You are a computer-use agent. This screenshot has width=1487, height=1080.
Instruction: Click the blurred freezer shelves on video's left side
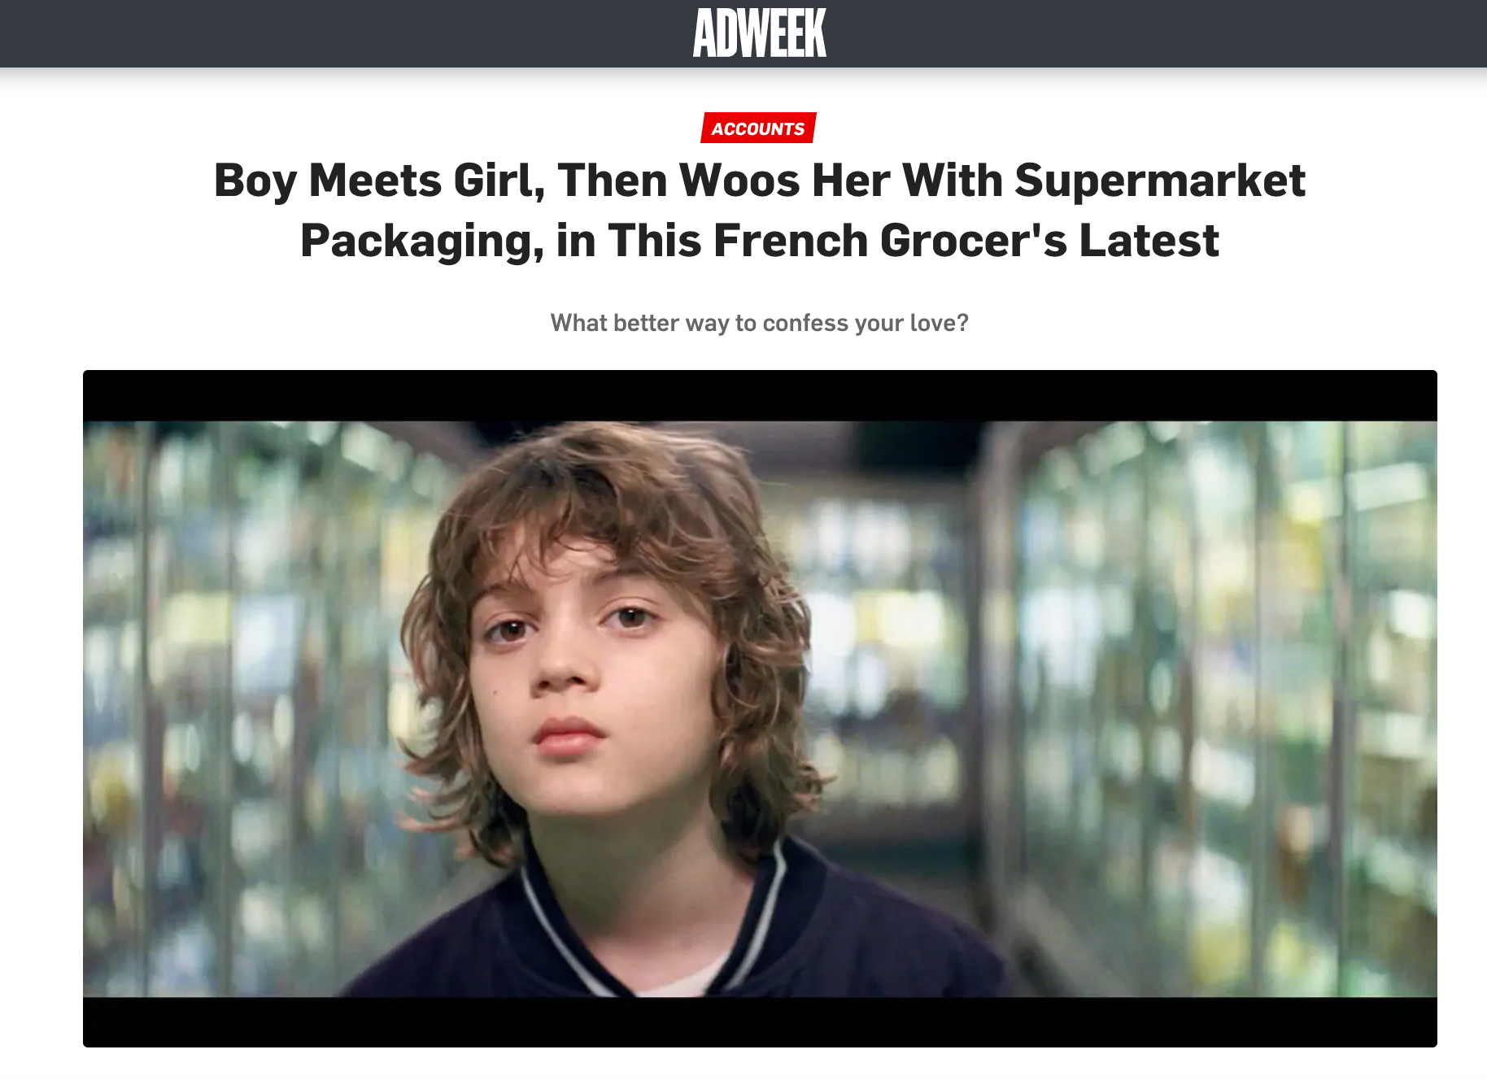tap(244, 708)
